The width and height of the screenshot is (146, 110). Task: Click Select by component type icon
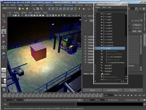41,9
